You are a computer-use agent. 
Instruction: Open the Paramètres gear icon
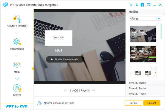[17, 42]
